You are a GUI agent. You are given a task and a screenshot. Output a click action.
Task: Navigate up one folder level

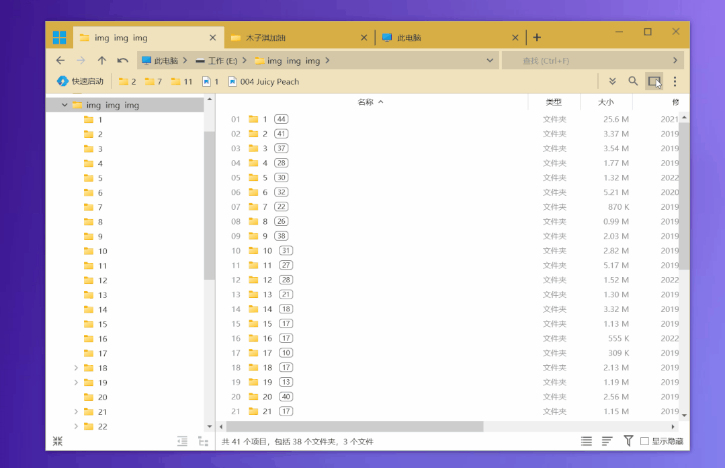101,61
